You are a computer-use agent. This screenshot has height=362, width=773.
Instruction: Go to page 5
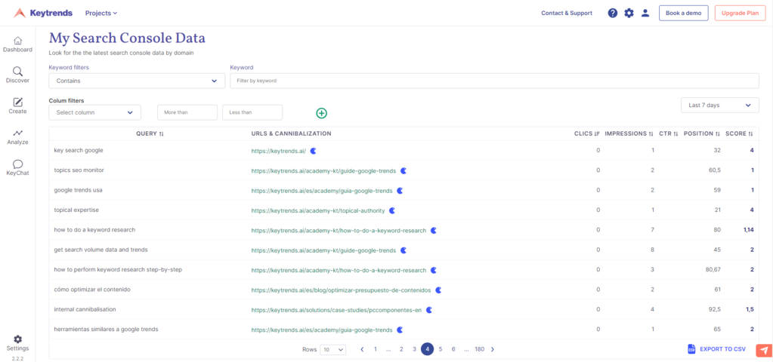(x=441, y=349)
